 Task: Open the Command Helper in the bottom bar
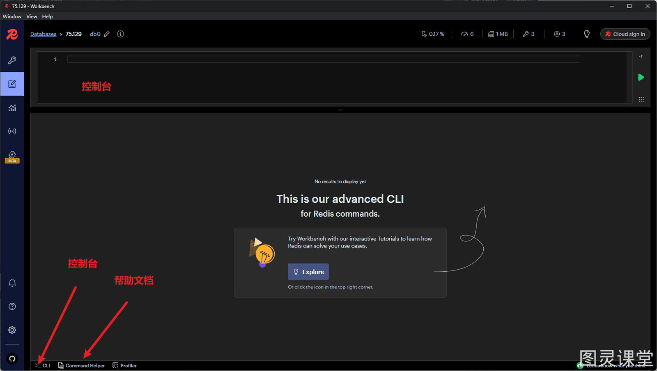[x=82, y=366]
